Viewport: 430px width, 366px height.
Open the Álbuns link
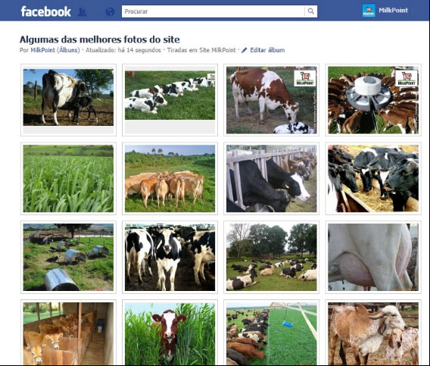[69, 50]
